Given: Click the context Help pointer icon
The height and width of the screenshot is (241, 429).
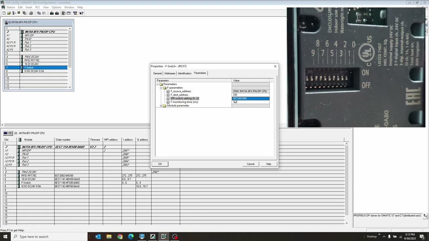Looking at the screenshot, I should click(x=81, y=13).
